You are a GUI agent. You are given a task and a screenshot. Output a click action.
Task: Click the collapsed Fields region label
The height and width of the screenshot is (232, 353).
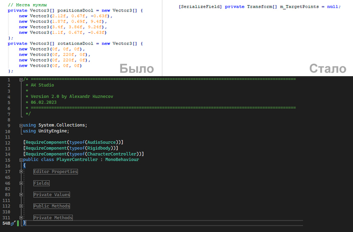(x=41, y=183)
